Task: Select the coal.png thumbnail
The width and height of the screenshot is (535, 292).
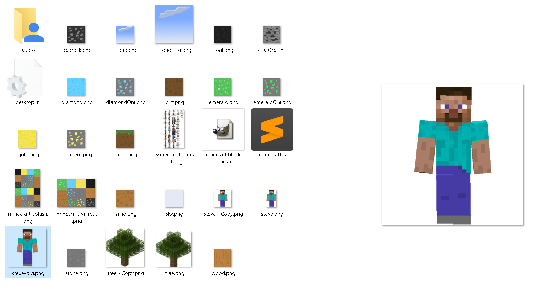Action: [x=223, y=35]
